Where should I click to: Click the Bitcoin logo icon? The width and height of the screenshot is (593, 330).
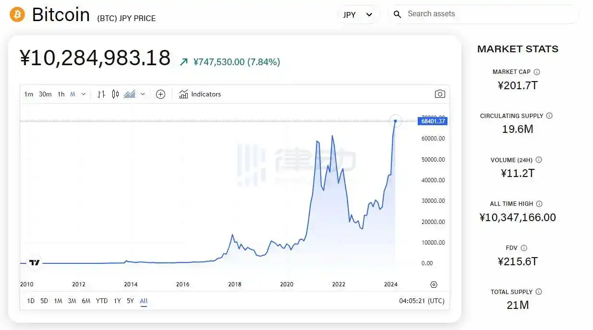[x=17, y=14]
